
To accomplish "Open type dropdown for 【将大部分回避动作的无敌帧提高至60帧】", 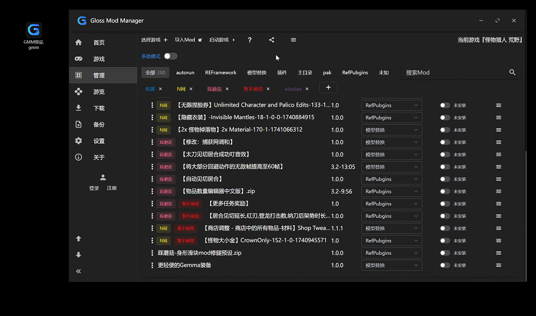I will tap(391, 167).
